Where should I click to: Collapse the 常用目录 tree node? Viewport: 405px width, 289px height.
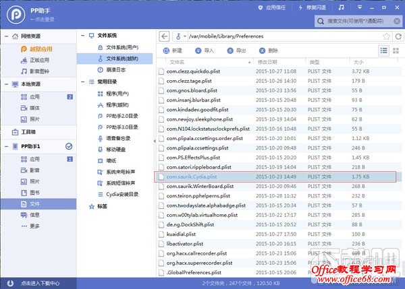[82, 82]
